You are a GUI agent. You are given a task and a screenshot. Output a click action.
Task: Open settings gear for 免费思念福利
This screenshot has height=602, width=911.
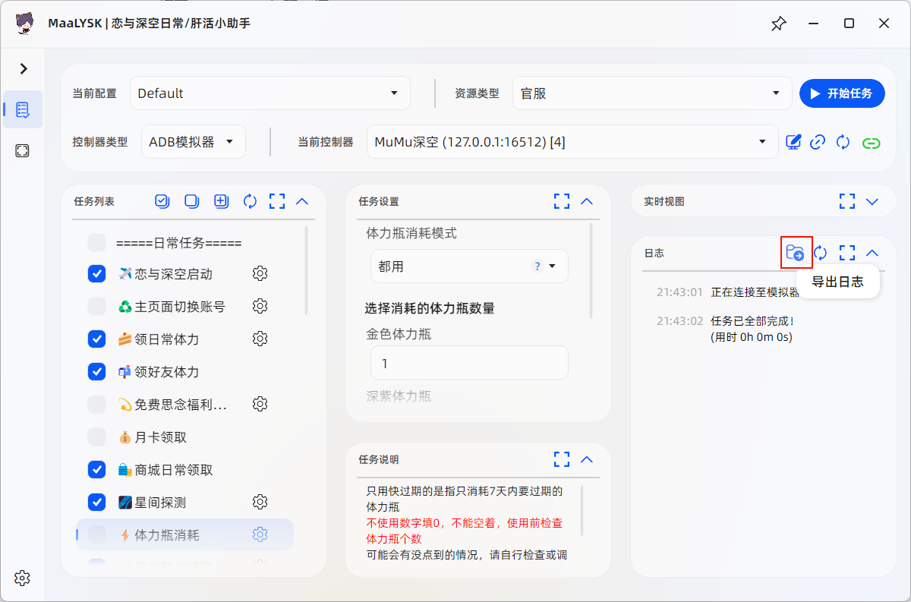point(260,404)
